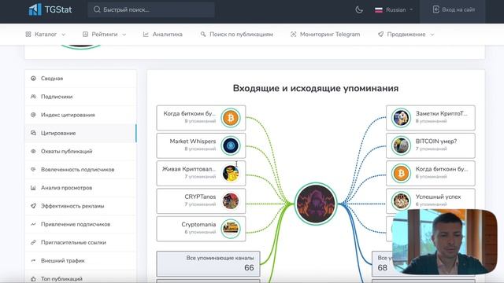The width and height of the screenshot is (504, 283).
Task: Click the Каталог grid icon
Action: pos(28,35)
